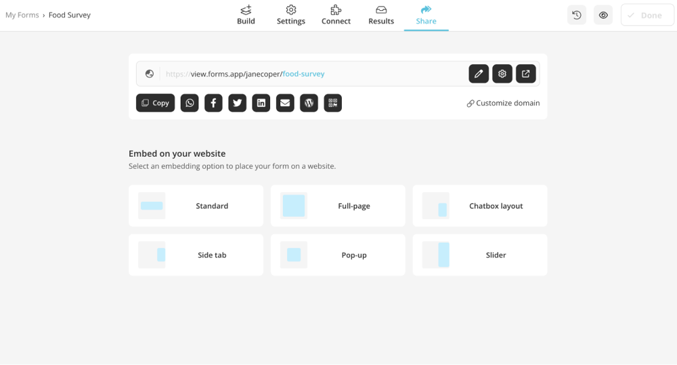Viewport: 677px width, 365px height.
Task: Click the WordPress share icon
Action: 309,103
